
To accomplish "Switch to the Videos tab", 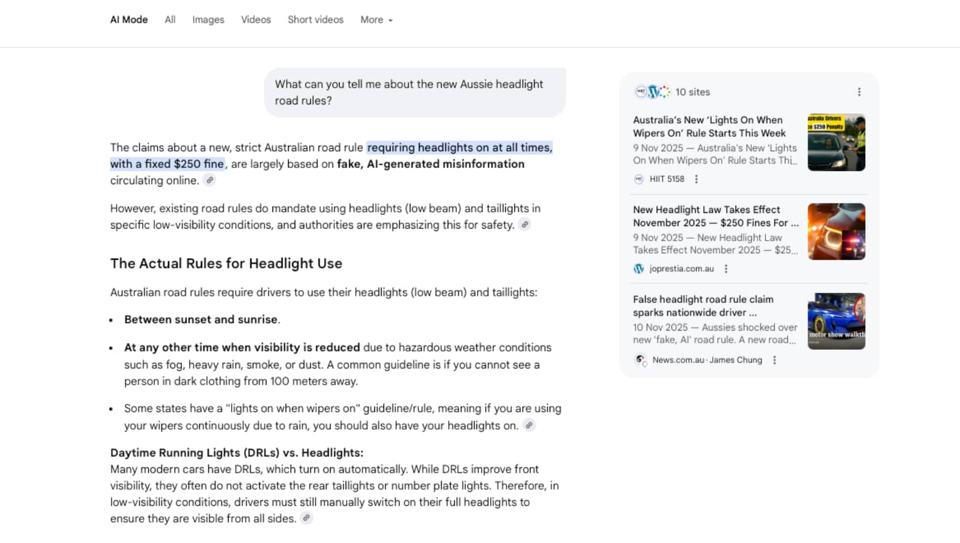I will tap(256, 20).
